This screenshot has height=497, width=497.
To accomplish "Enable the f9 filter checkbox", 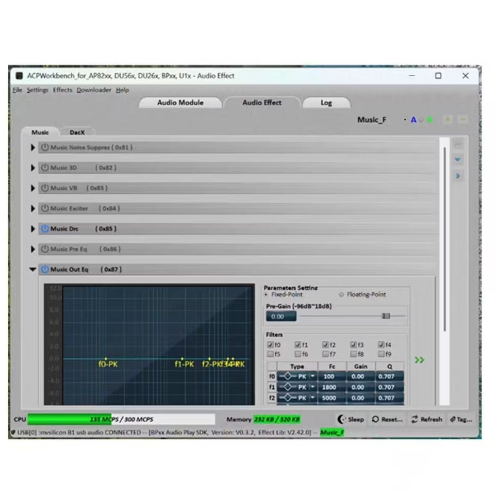I will [381, 354].
